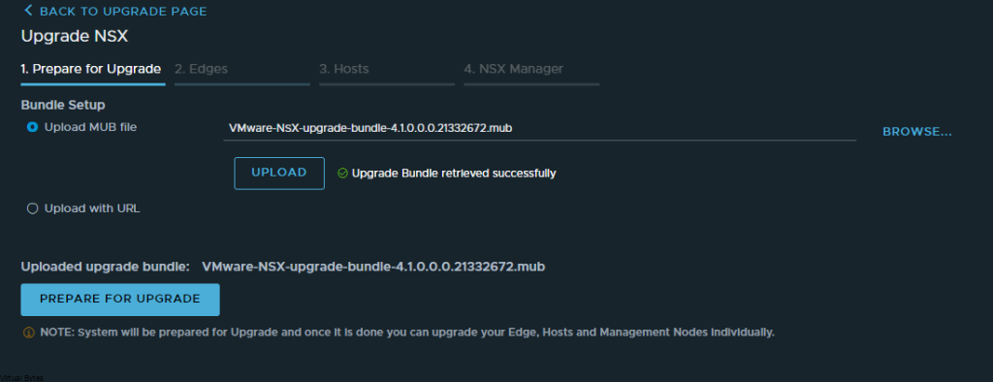Switch to the 2. Edges step tab
The image size is (993, 382).
pos(241,69)
